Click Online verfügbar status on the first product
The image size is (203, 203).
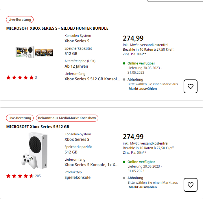[141, 63]
